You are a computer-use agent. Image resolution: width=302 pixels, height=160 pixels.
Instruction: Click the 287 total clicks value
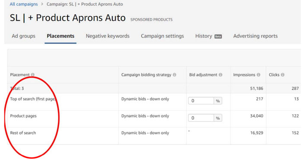(295, 88)
